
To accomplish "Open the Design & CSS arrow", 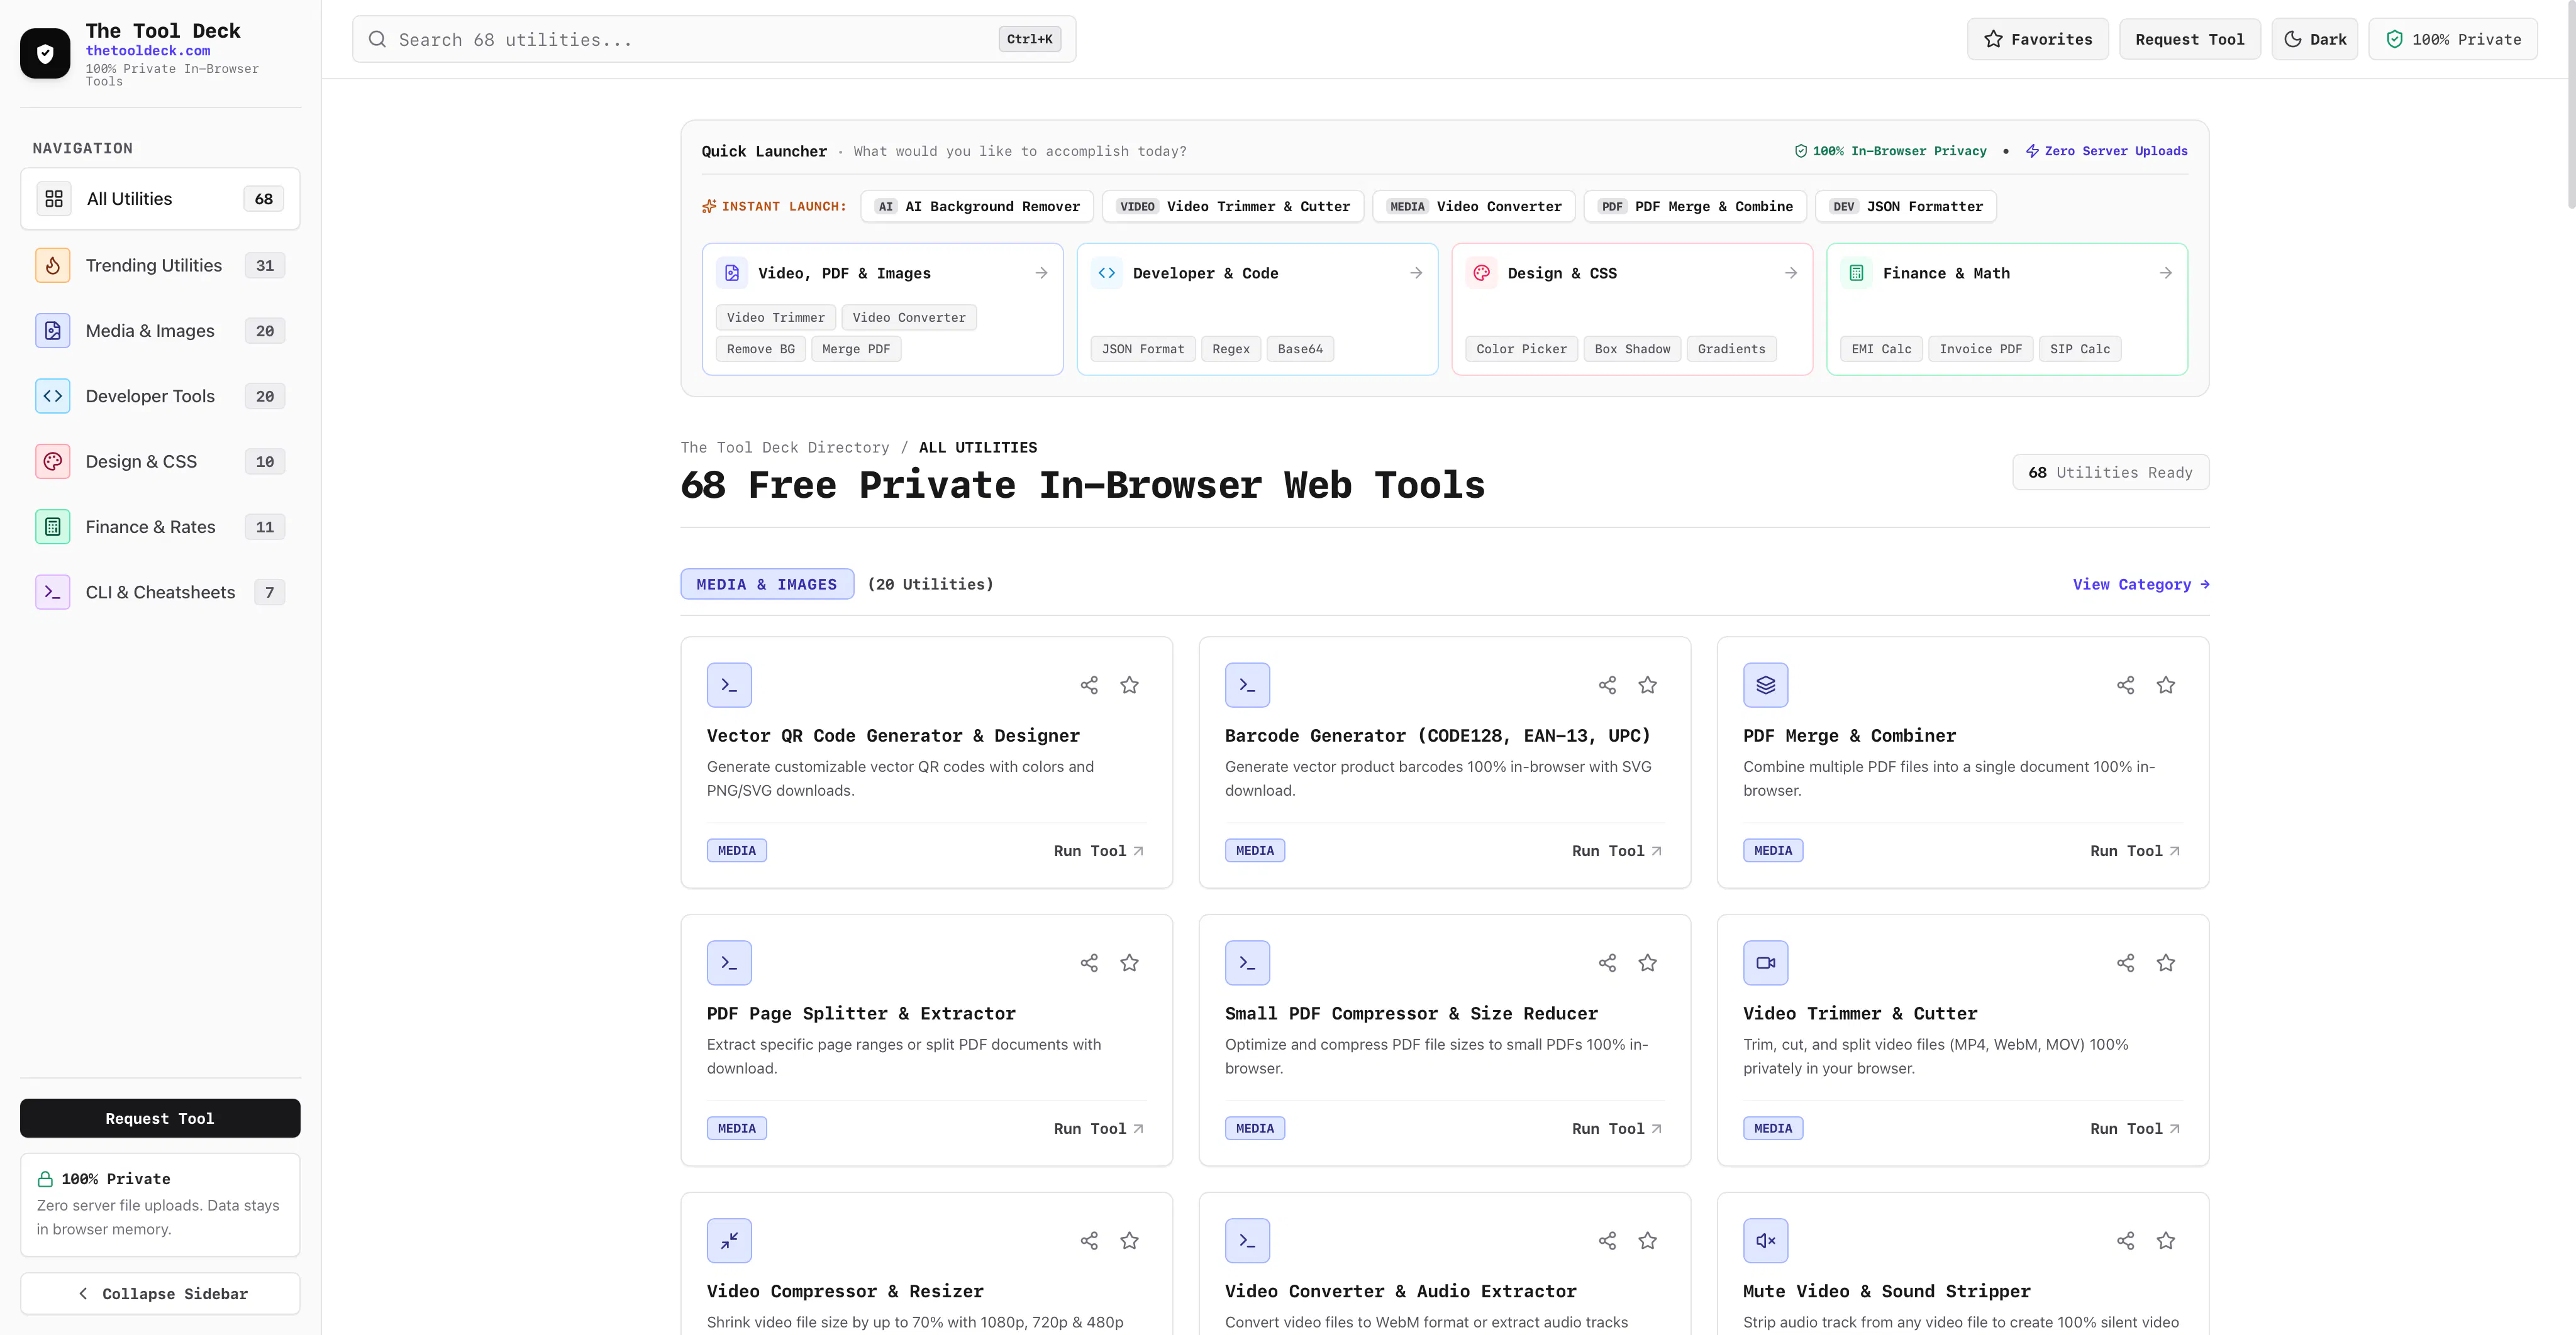I will pyautogui.click(x=1791, y=273).
